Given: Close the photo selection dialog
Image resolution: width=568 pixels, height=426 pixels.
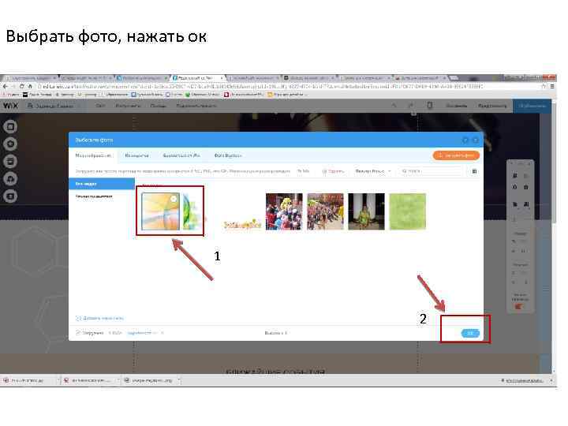Looking at the screenshot, I should [476, 140].
